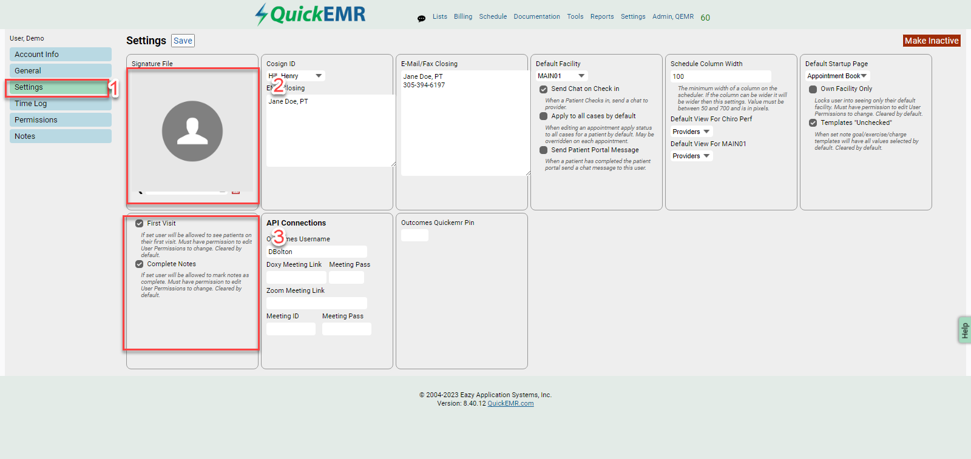Viewport: 971px width, 459px height.
Task: Select the signature file avatar placeholder
Action: click(192, 131)
